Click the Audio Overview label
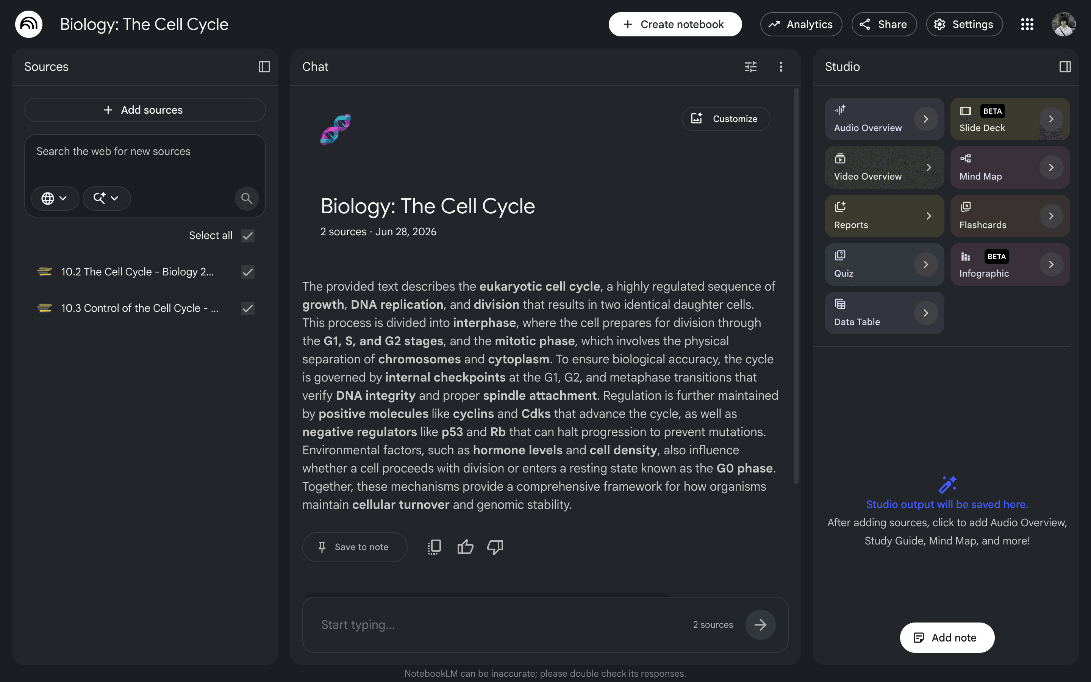Viewport: 1091px width, 682px height. point(868,128)
